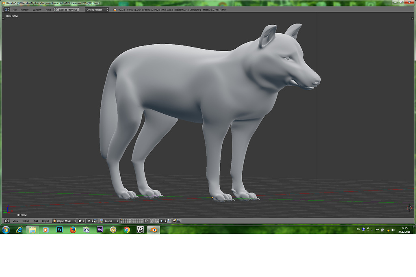Open Windows Explorer from taskbar

[32, 229]
